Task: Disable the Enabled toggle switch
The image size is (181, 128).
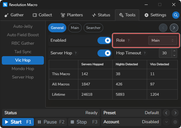Action: pyautogui.click(x=104, y=40)
